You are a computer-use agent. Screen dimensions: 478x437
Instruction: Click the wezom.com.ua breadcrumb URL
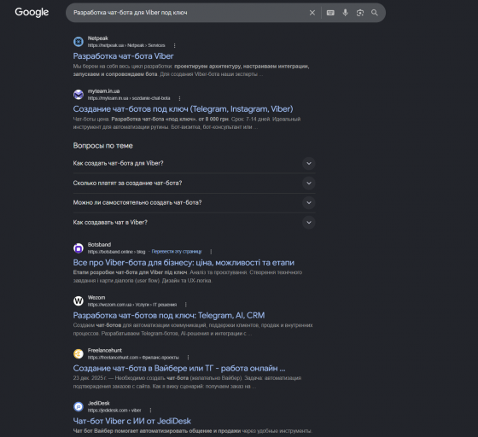click(132, 305)
